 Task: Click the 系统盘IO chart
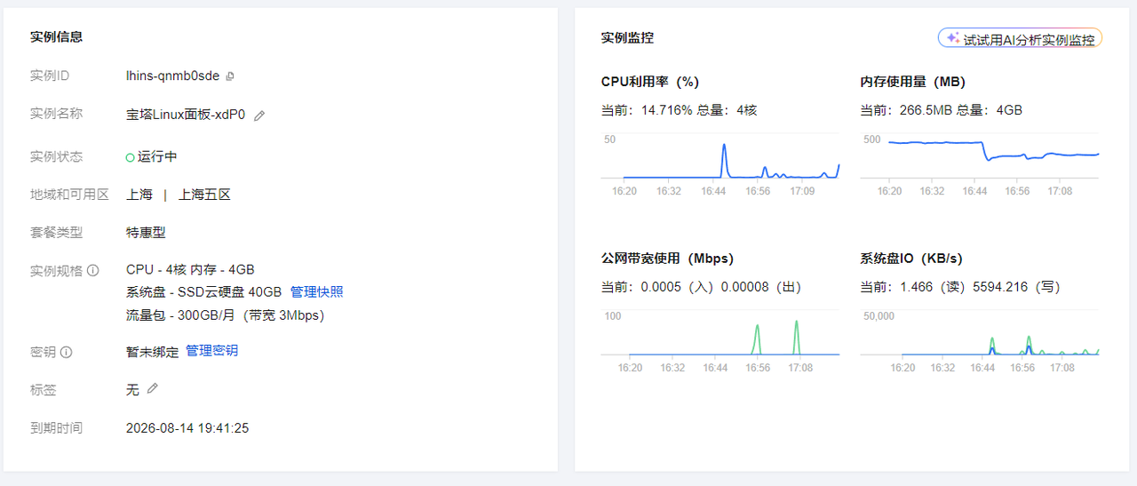pyautogui.click(x=980, y=335)
